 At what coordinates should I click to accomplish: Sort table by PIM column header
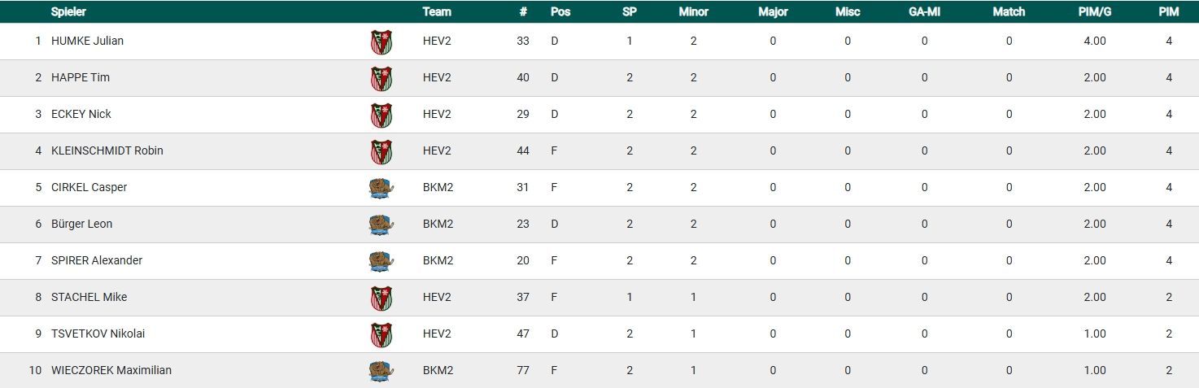coord(1169,12)
